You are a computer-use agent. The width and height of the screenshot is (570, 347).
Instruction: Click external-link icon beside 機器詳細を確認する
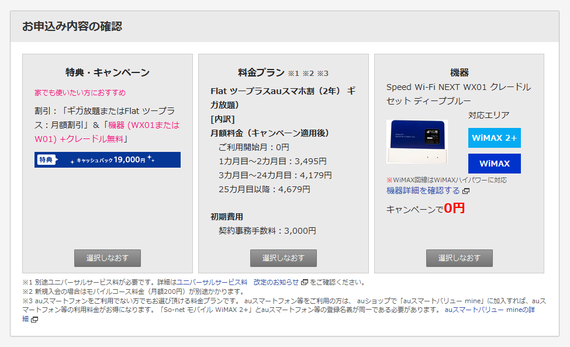466,191
